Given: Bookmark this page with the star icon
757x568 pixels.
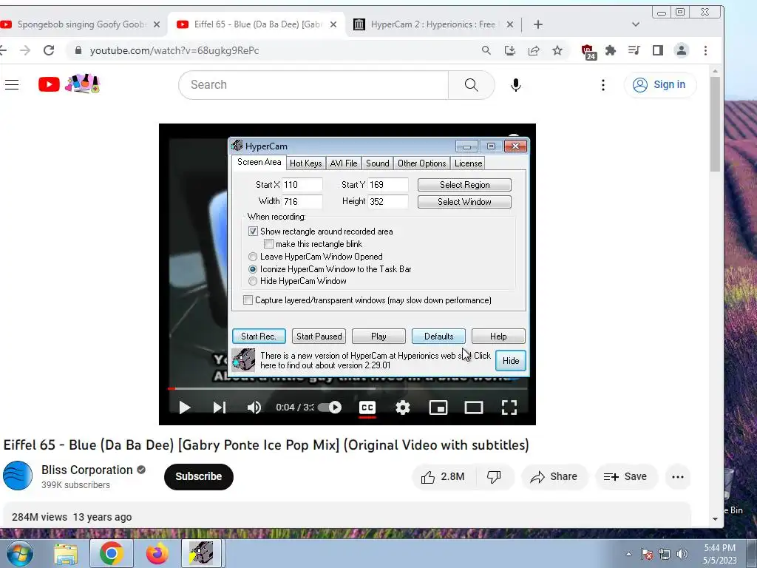Looking at the screenshot, I should [557, 50].
